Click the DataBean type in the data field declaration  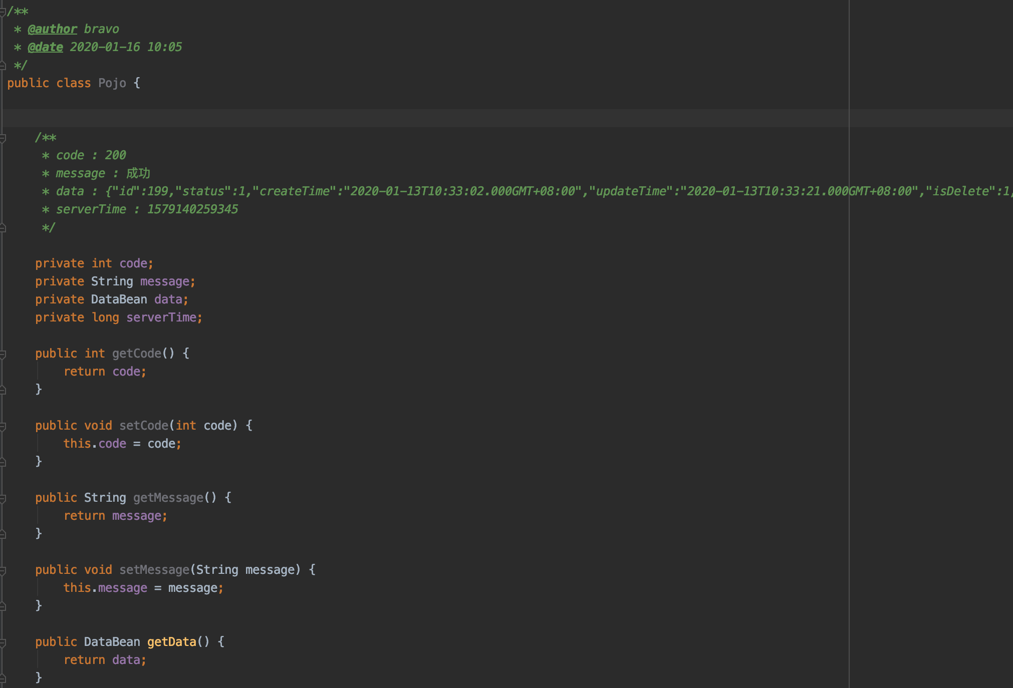point(119,299)
